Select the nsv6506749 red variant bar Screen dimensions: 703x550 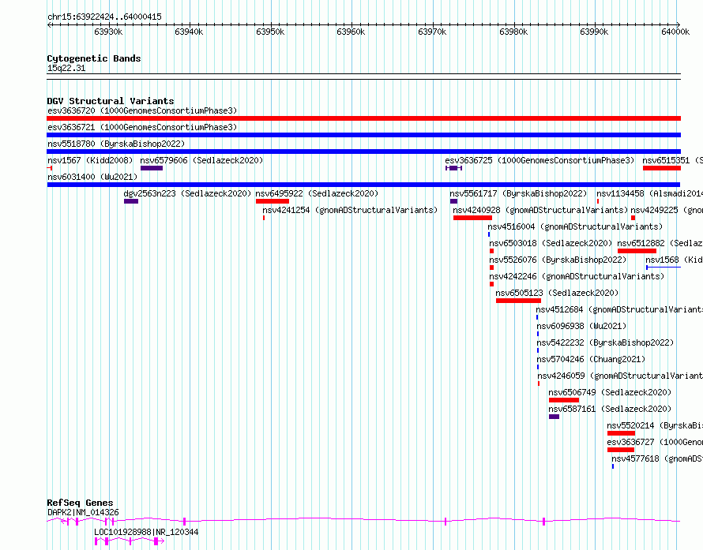point(563,400)
